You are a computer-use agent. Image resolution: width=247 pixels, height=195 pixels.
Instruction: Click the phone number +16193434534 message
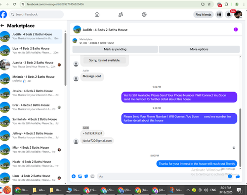click(x=92, y=133)
